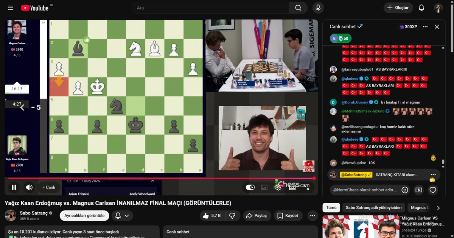Open live chat options three dots

(x=425, y=27)
